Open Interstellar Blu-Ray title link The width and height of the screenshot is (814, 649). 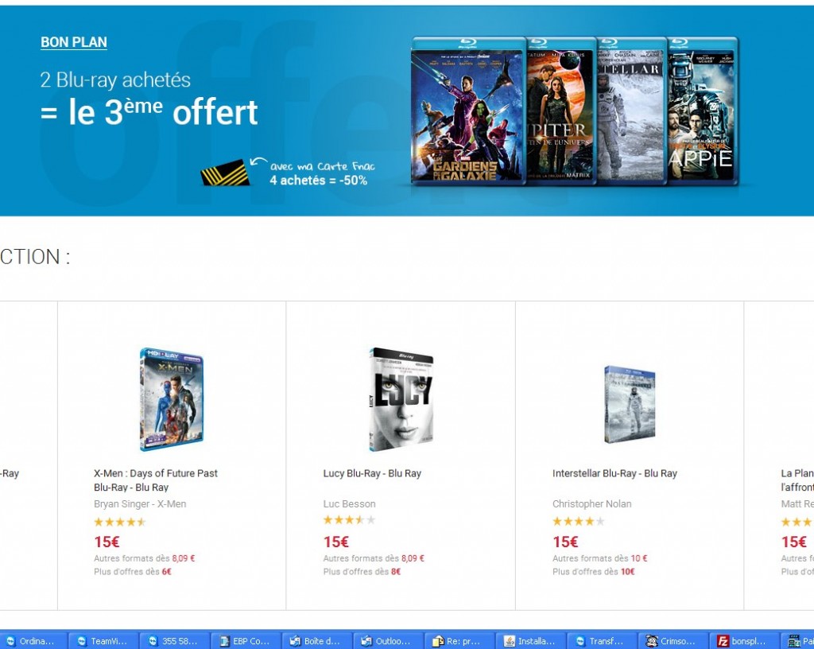point(614,473)
